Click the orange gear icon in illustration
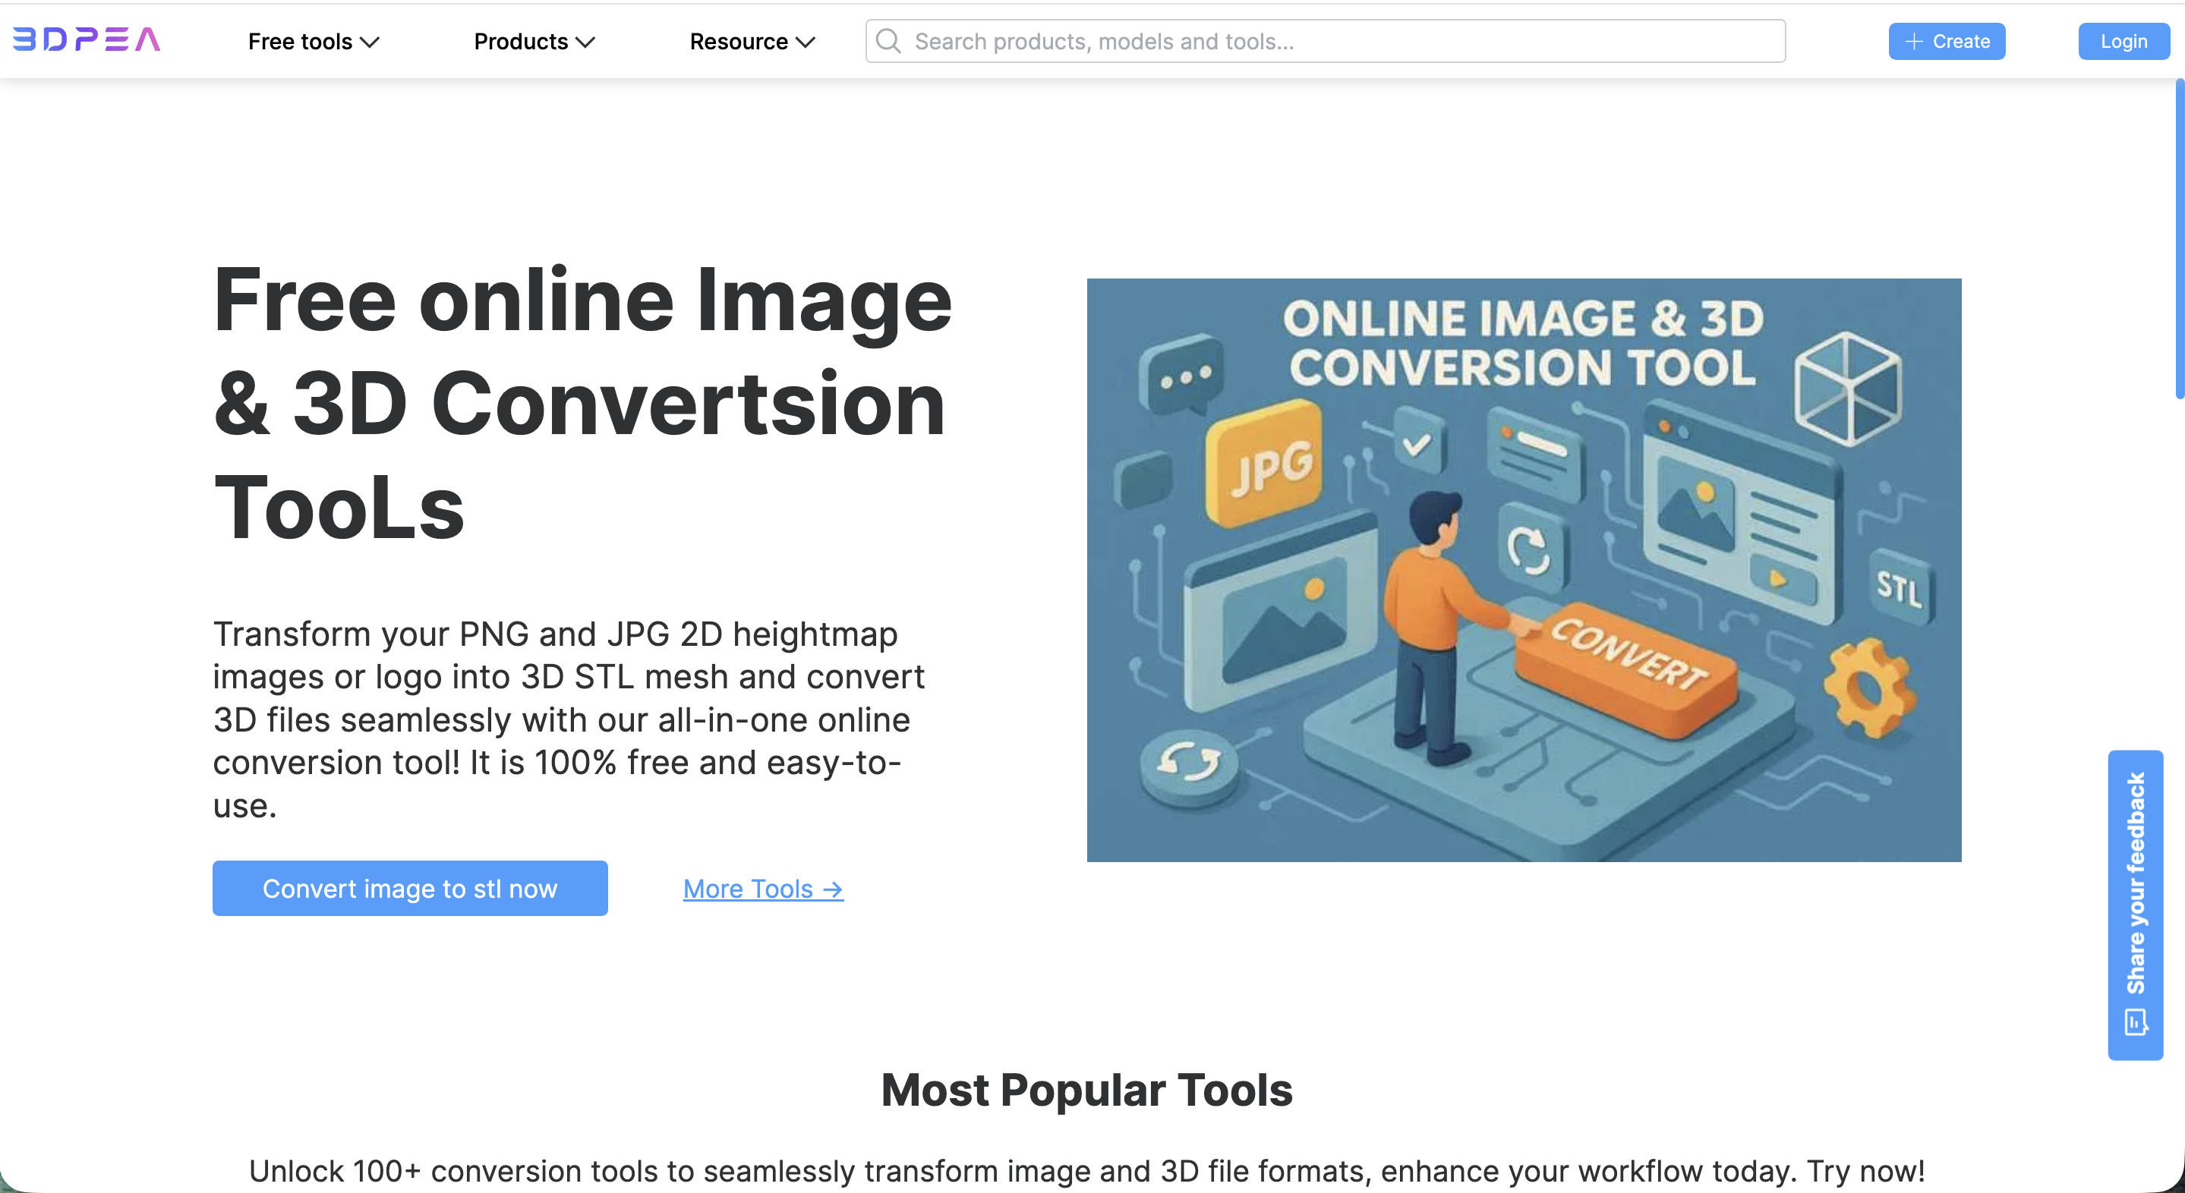 tap(1868, 687)
